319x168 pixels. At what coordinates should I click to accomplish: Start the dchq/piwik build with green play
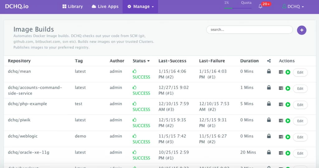click(288, 121)
